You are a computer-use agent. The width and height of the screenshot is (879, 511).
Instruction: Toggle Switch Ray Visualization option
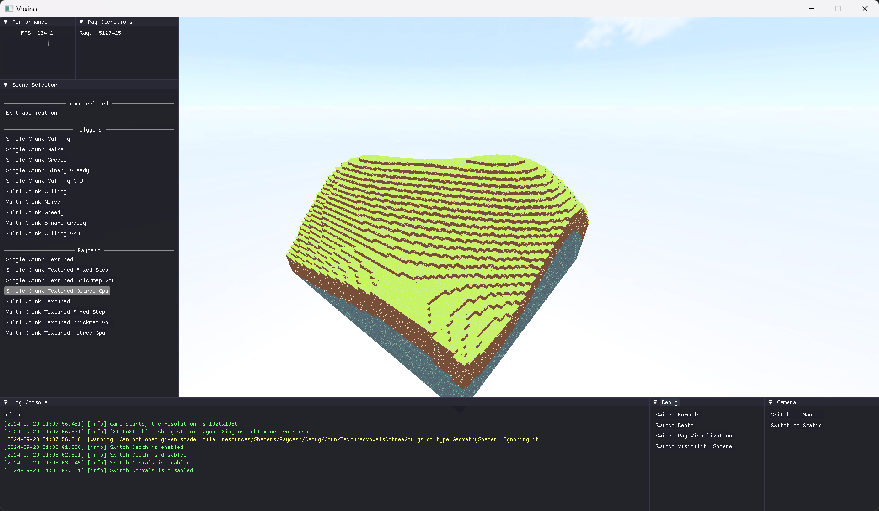693,436
